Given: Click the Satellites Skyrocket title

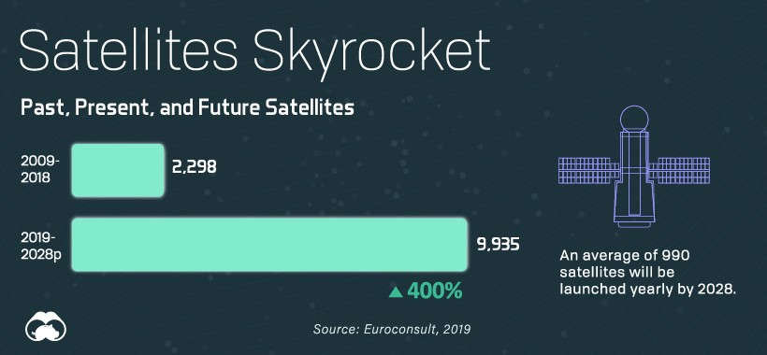Looking at the screenshot, I should point(254,51).
